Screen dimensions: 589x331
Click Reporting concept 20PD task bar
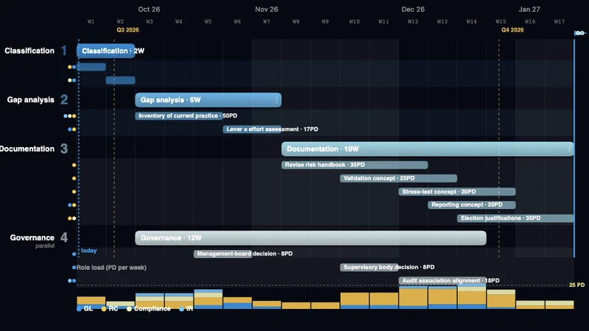pyautogui.click(x=472, y=205)
